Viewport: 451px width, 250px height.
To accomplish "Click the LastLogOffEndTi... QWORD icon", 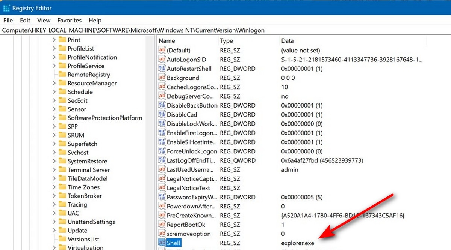I will click(x=162, y=160).
